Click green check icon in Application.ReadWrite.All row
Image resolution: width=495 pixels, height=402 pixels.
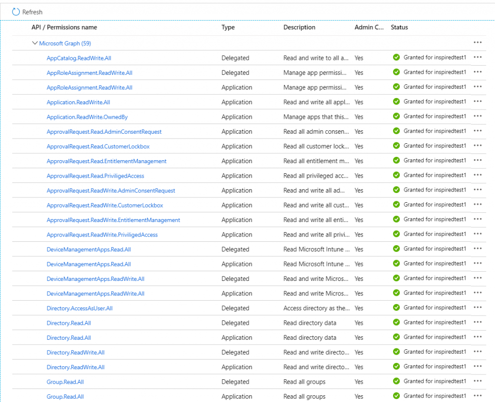396,102
